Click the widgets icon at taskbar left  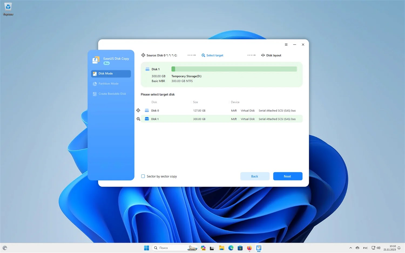[5, 248]
